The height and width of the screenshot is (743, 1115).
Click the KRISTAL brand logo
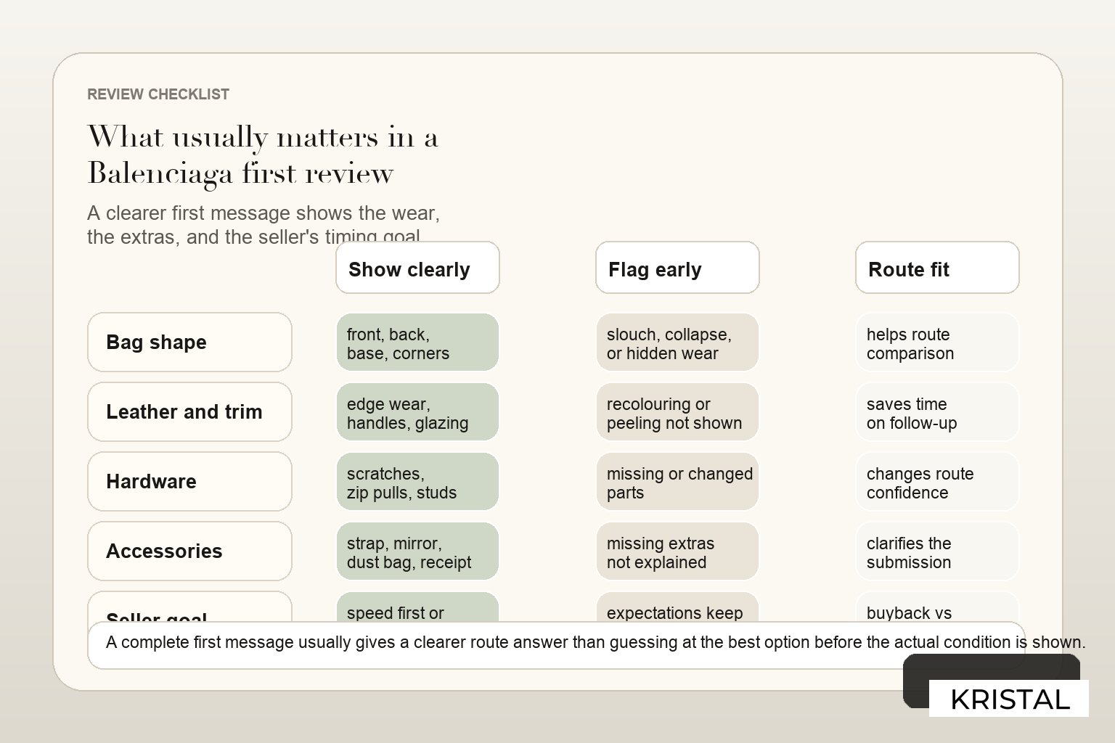point(1009,699)
